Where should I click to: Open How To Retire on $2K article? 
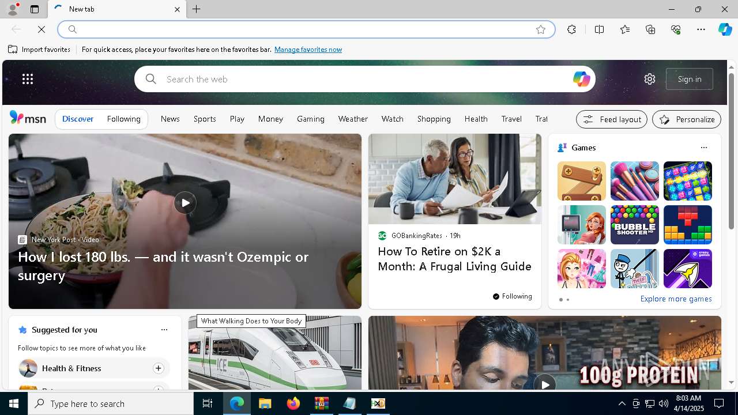click(454, 259)
